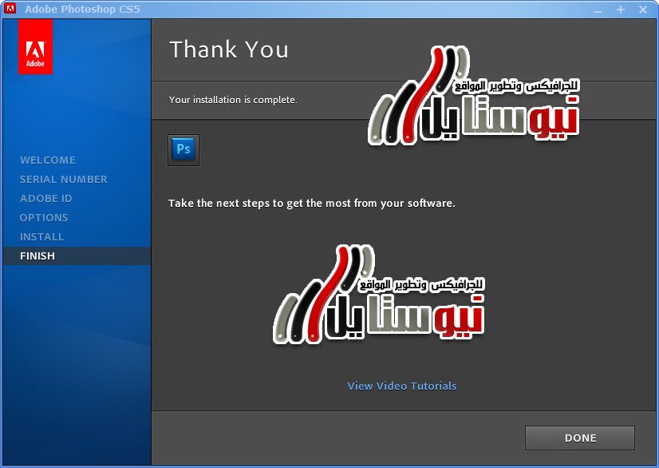659x468 pixels.
Task: Select the WELCOME step in sidebar
Action: point(48,160)
